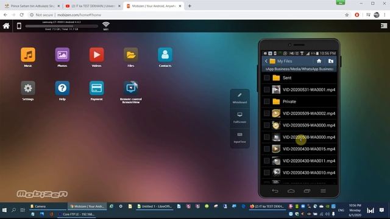Go back in browser history
This screenshot has height=219, width=390.
click(x=5, y=15)
